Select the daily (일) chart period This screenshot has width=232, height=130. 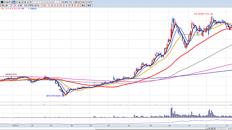point(14,2)
